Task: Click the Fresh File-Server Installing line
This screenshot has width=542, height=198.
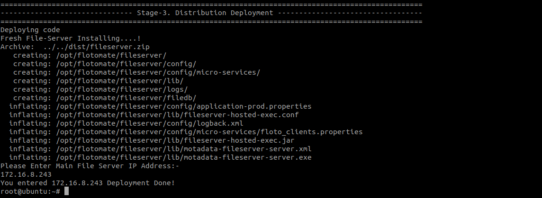Action: tap(71, 38)
